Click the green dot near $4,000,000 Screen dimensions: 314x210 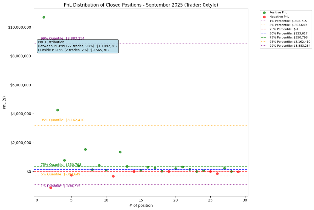point(58,110)
